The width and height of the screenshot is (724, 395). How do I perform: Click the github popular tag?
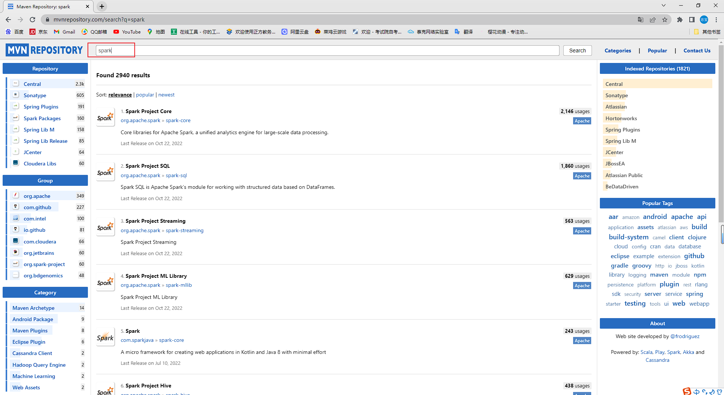point(694,256)
